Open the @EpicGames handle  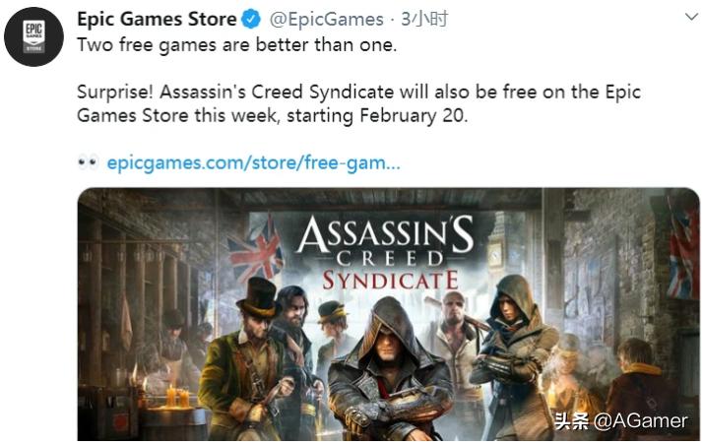pyautogui.click(x=326, y=20)
